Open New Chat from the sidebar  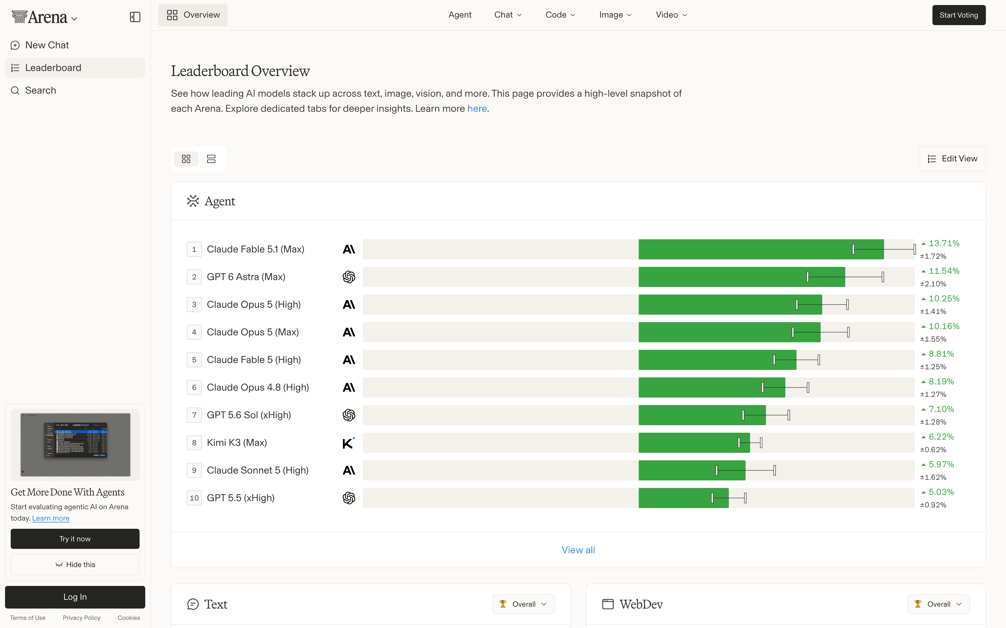click(x=75, y=45)
